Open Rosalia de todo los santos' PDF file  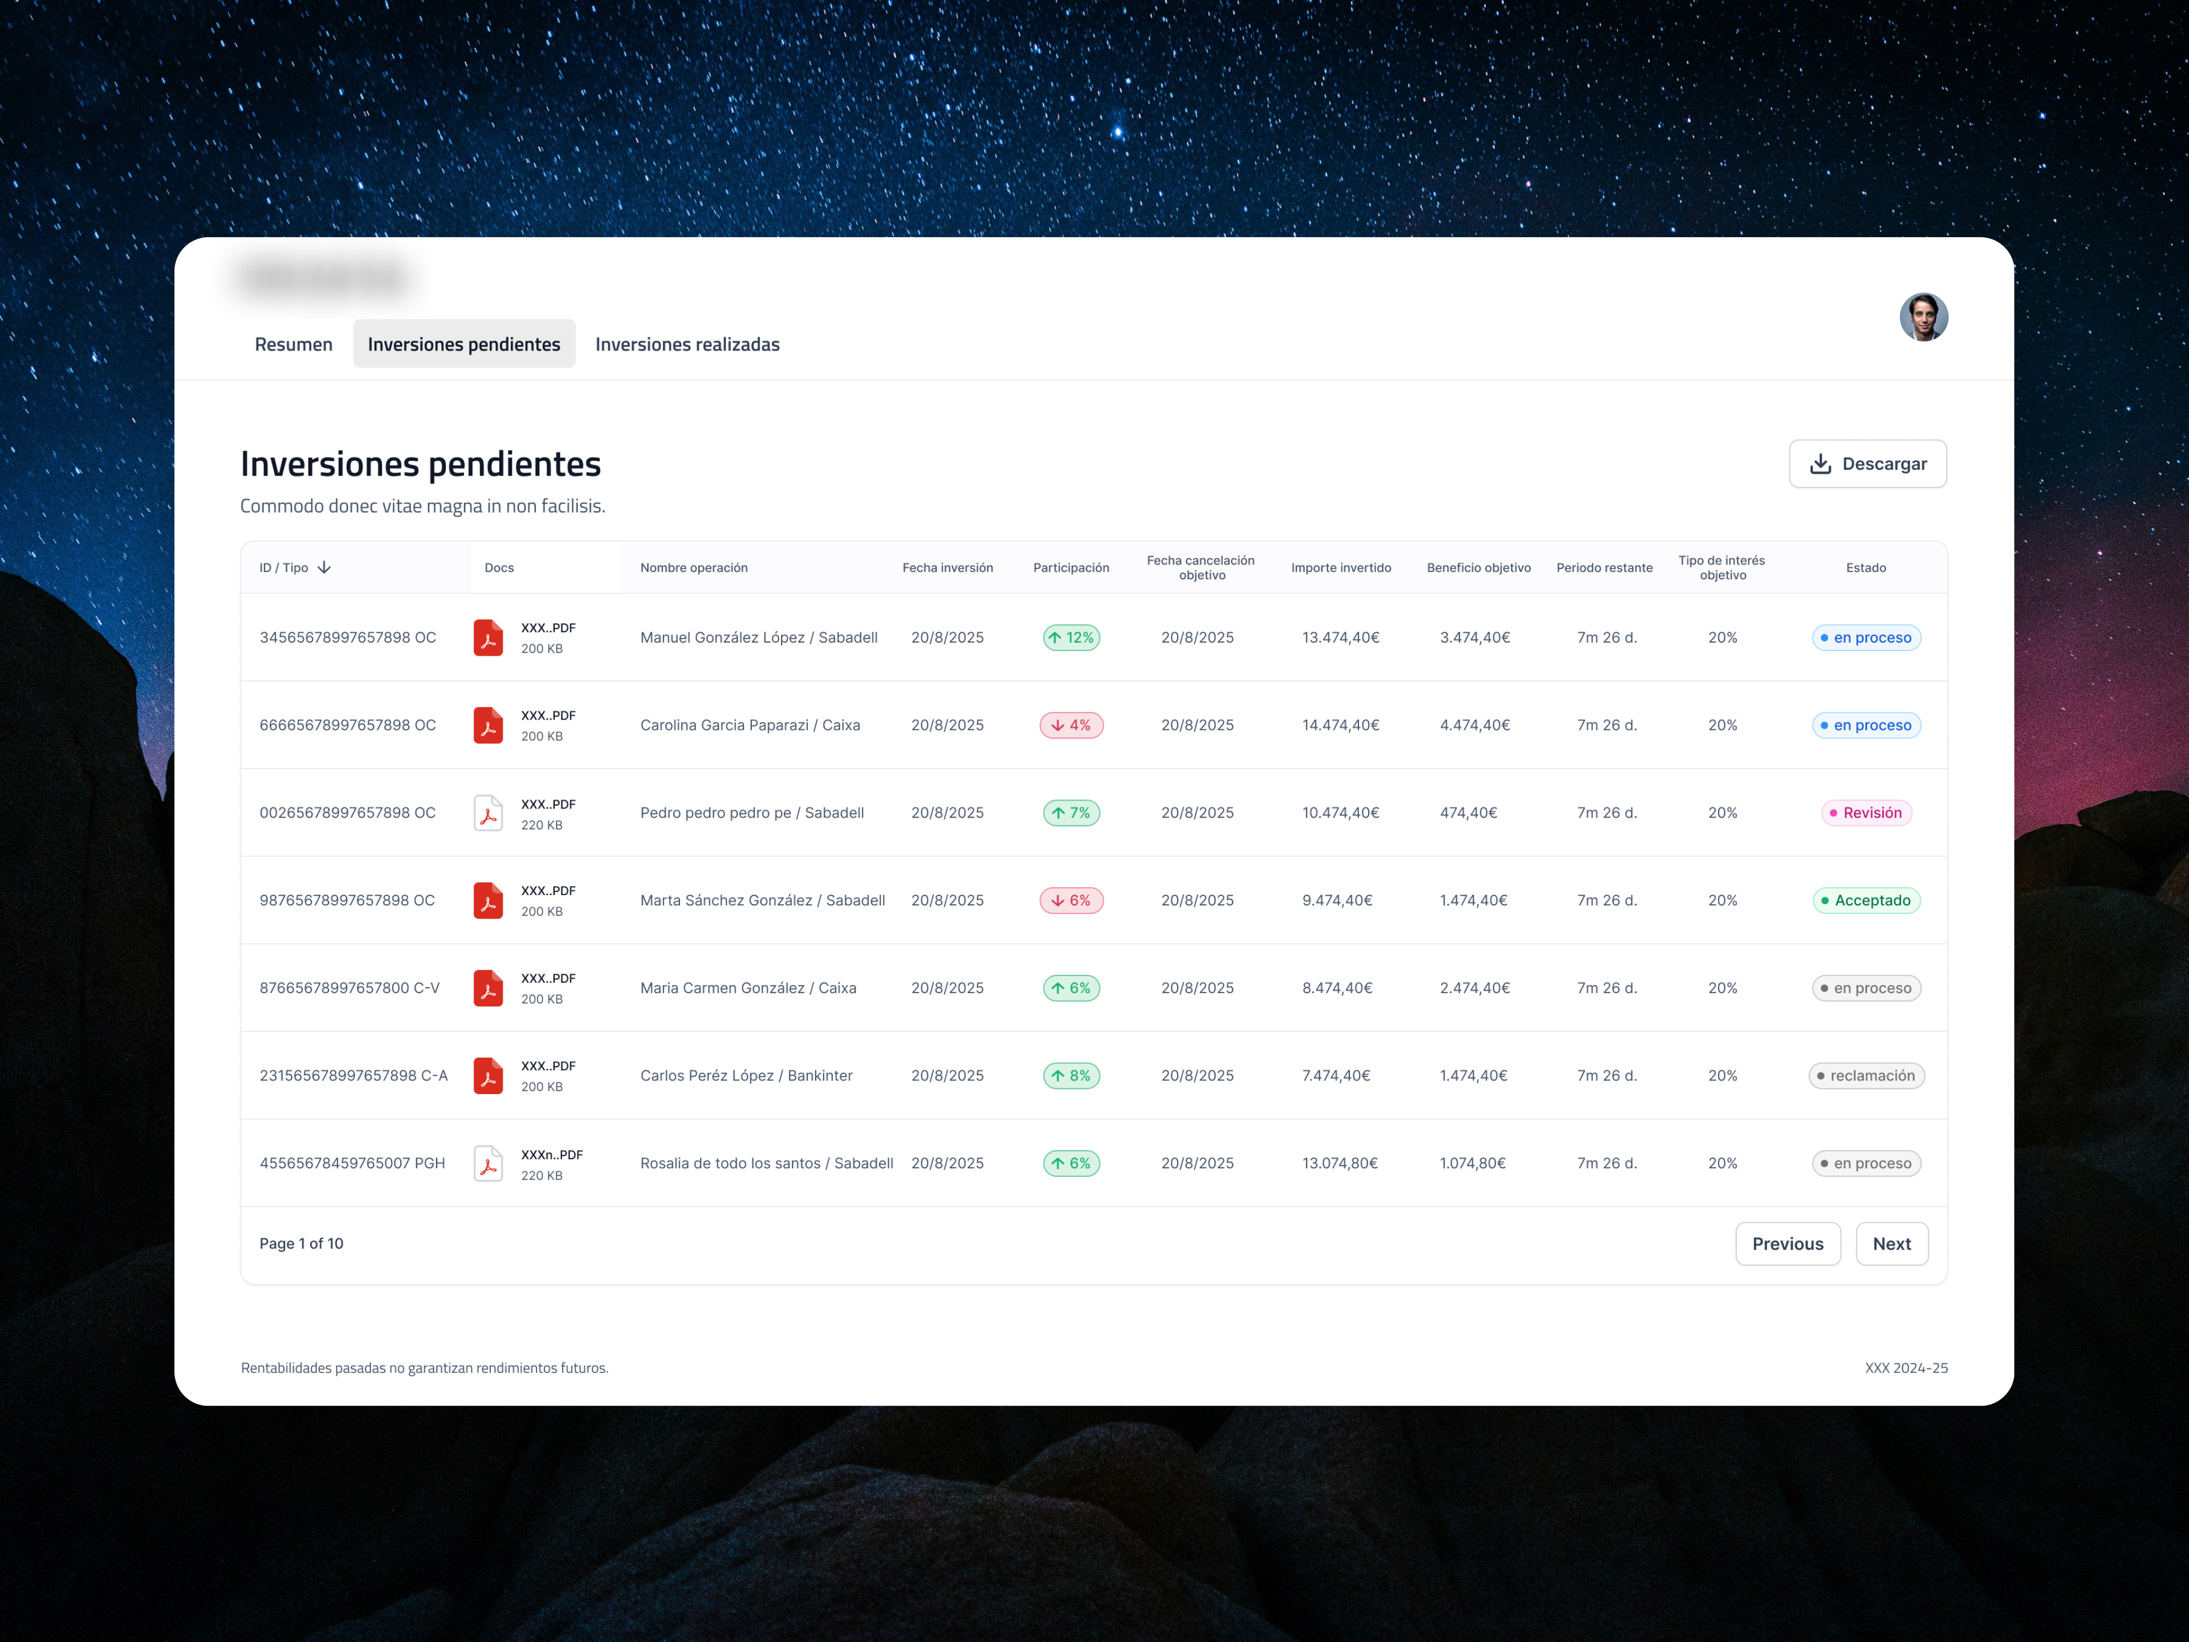click(x=489, y=1163)
